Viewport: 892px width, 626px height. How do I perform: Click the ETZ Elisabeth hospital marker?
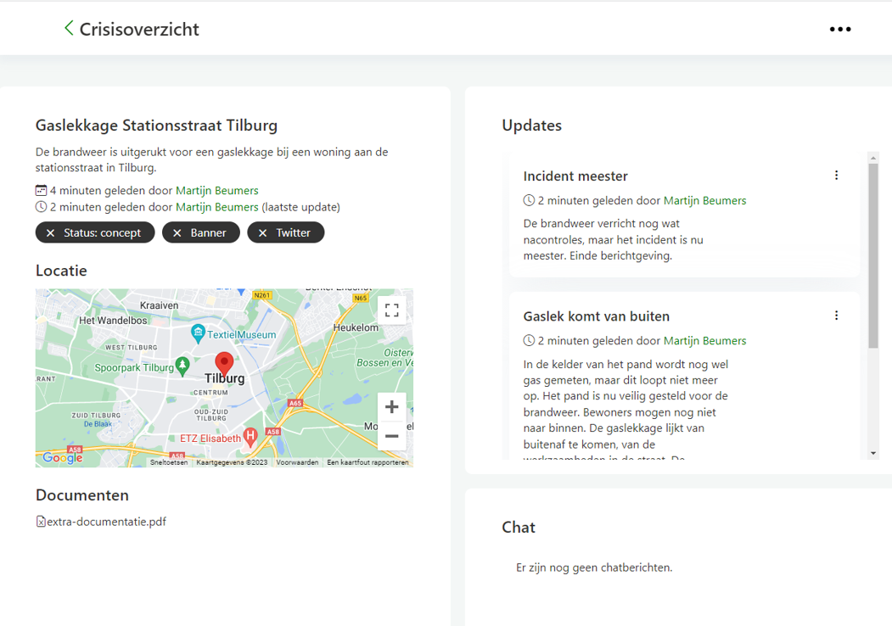tap(250, 437)
